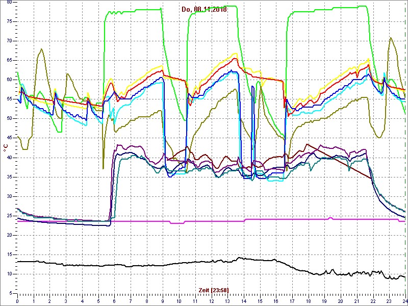The height and width of the screenshot is (306, 408).
Task: Click the °C y-axis unit label
Action: click(x=6, y=147)
